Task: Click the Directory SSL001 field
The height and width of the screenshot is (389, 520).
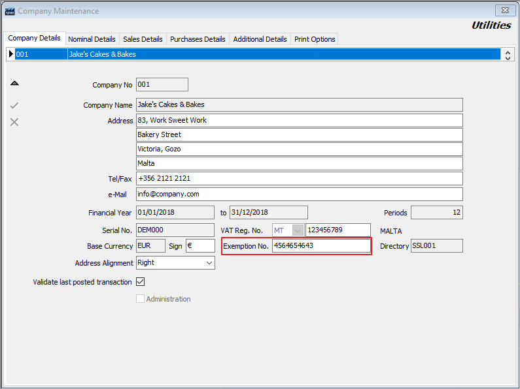Action: coord(437,246)
